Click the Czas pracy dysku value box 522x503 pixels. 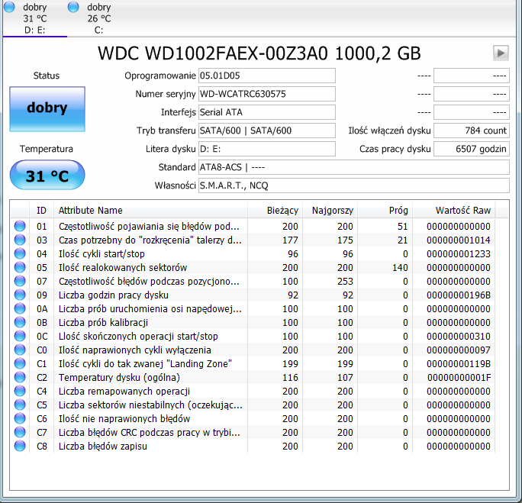click(472, 149)
